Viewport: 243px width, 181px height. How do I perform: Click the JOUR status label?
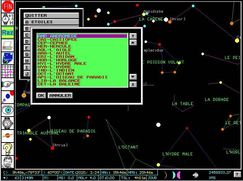pyautogui.click(x=152, y=178)
